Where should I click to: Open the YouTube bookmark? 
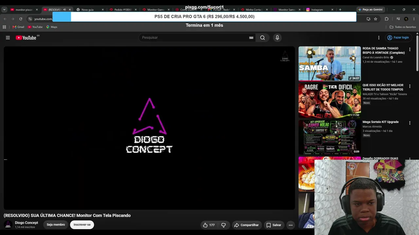tap(35, 27)
